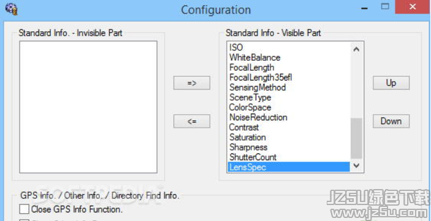The height and width of the screenshot is (221, 431).
Task: Toggle the partially visible second checkbox
Action: click(24, 220)
